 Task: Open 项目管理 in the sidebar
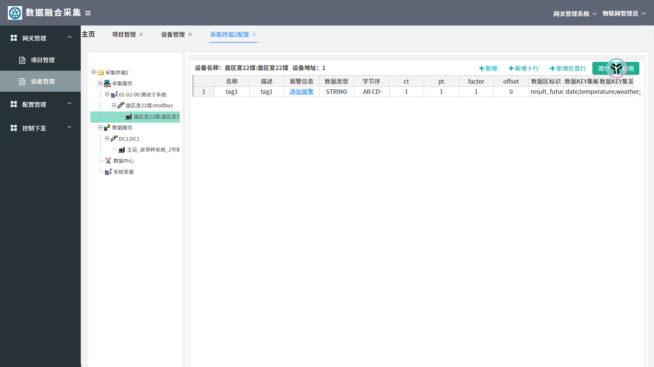(43, 60)
